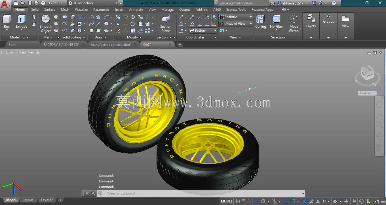Toggle ortho mode in status bar
Image resolution: width=386 pixels, height=205 pixels.
(x=256, y=201)
